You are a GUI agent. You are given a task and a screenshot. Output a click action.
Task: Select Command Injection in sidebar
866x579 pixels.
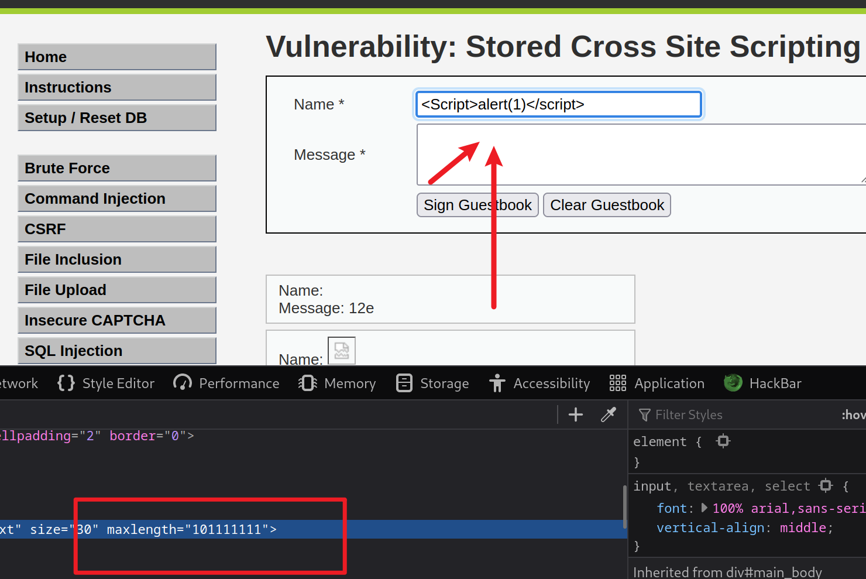(117, 198)
